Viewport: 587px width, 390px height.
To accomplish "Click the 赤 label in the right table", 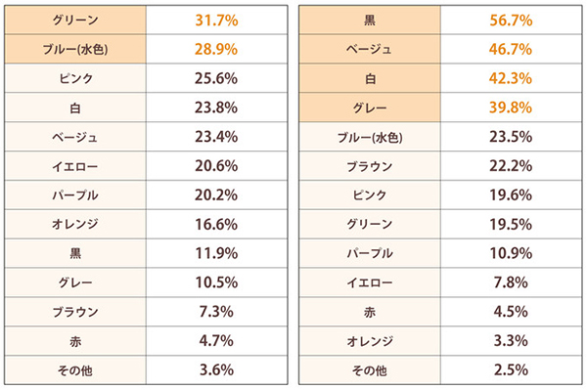I will 370,312.
